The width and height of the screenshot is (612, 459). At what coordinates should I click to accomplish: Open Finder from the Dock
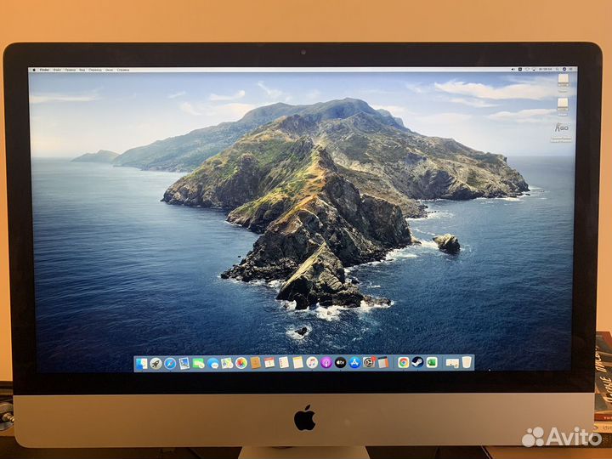point(141,364)
